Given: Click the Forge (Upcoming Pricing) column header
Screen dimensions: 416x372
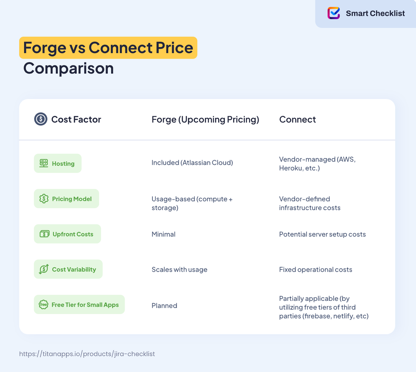Looking at the screenshot, I should tap(205, 119).
